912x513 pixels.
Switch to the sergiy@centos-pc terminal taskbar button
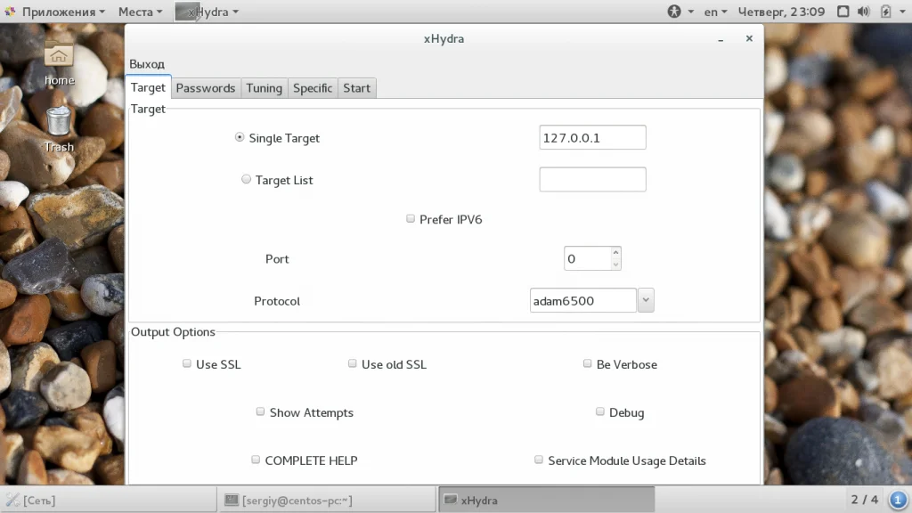[327, 500]
